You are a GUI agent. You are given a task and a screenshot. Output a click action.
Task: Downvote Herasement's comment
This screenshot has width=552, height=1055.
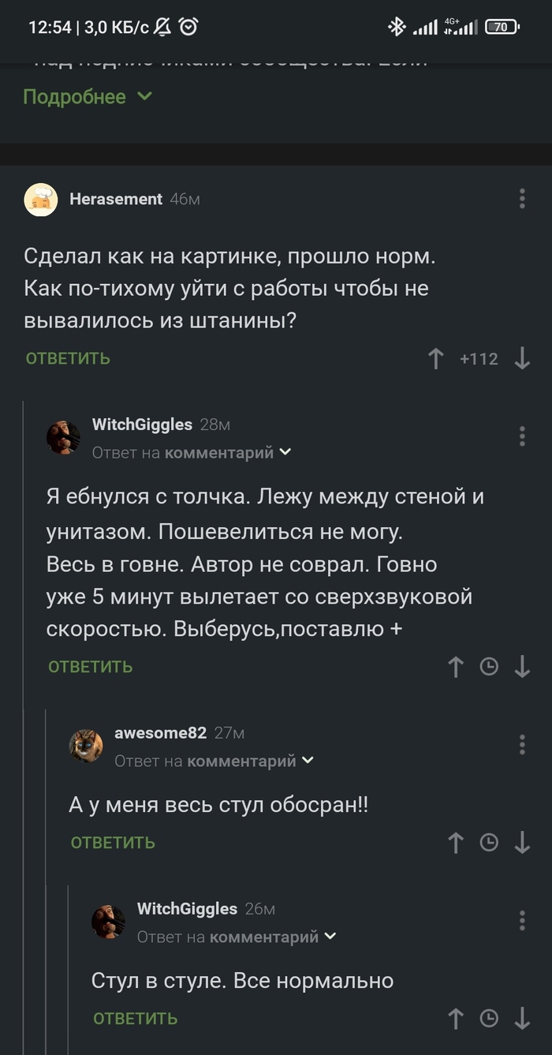(x=522, y=359)
